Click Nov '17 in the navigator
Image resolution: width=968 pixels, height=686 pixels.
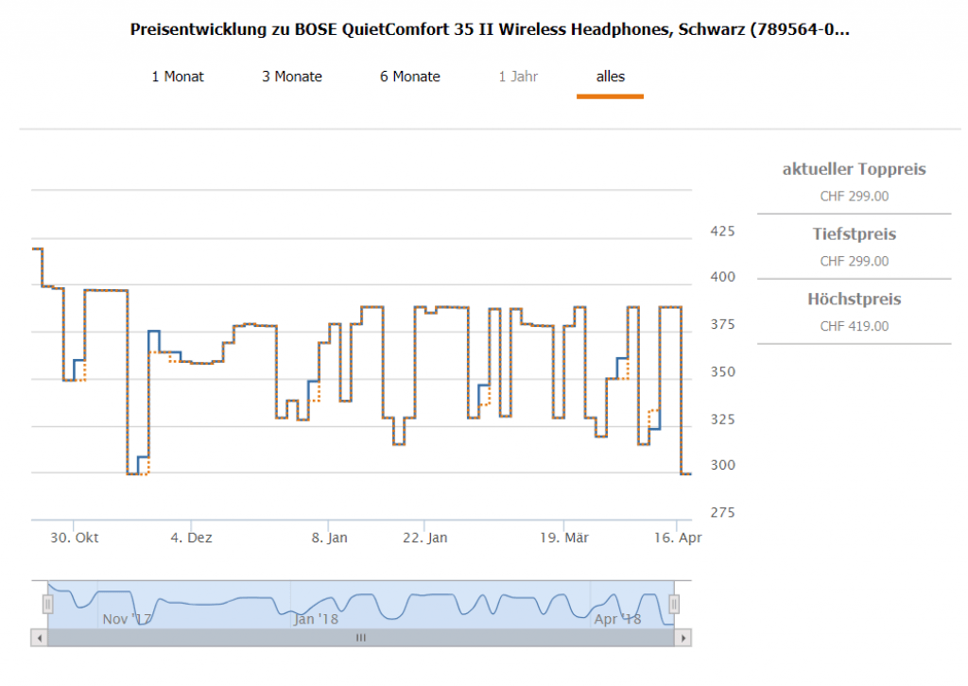pos(127,619)
